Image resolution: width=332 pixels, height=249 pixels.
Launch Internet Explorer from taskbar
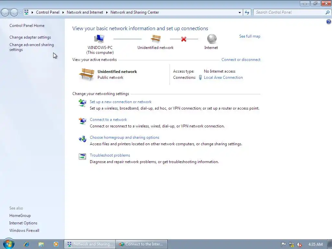pyautogui.click(x=27, y=244)
